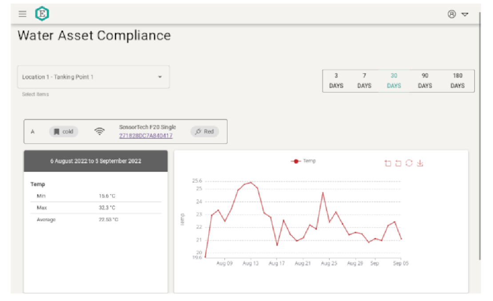This screenshot has width=493, height=301.
Task: Select the cold tag chip
Action: pos(64,131)
